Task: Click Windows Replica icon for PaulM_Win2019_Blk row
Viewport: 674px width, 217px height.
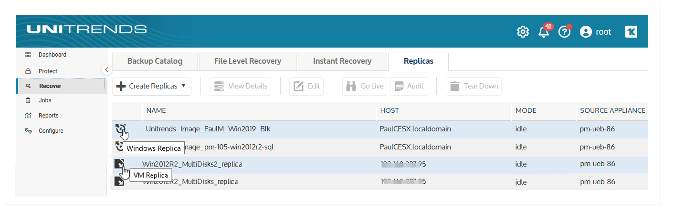Action: 120,128
